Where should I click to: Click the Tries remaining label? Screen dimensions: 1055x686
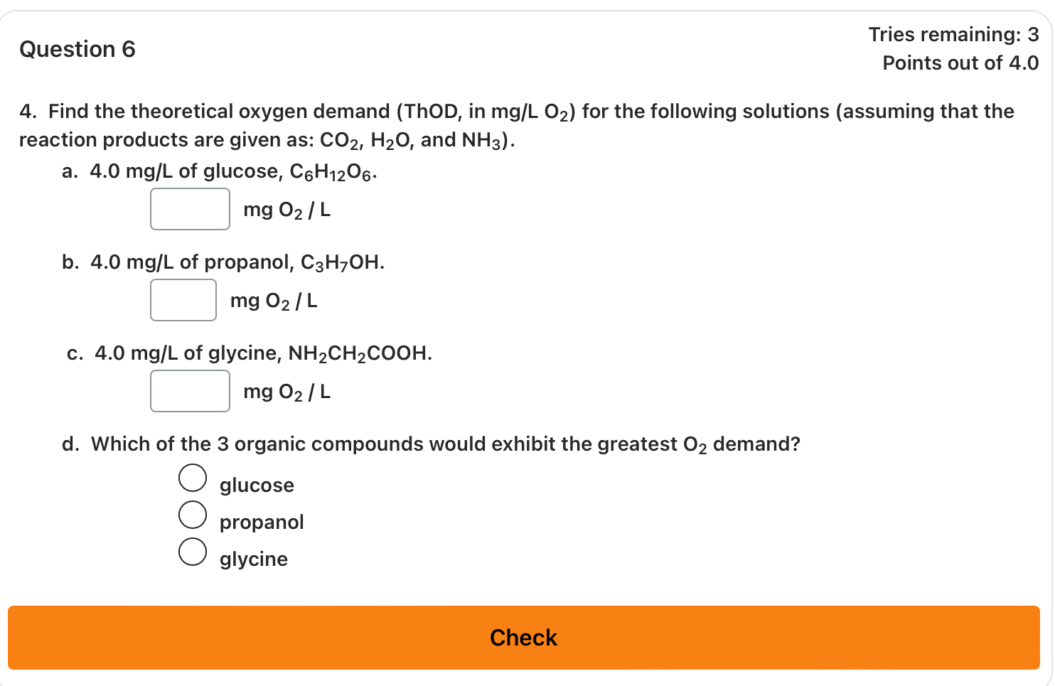pyautogui.click(x=953, y=34)
